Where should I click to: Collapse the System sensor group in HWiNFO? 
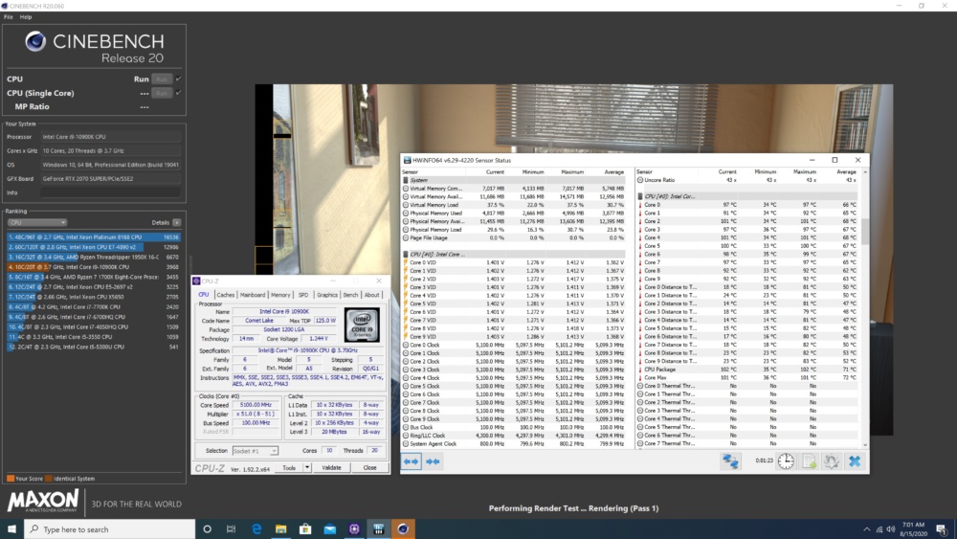click(405, 181)
